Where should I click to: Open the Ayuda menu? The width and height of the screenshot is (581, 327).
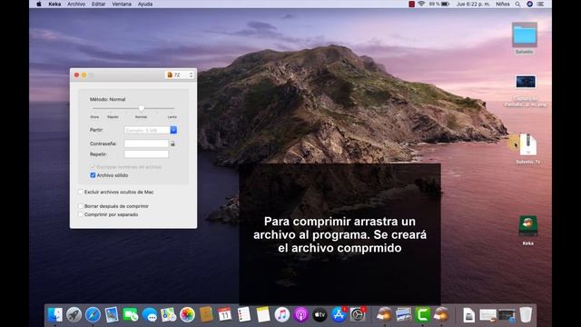coord(145,4)
